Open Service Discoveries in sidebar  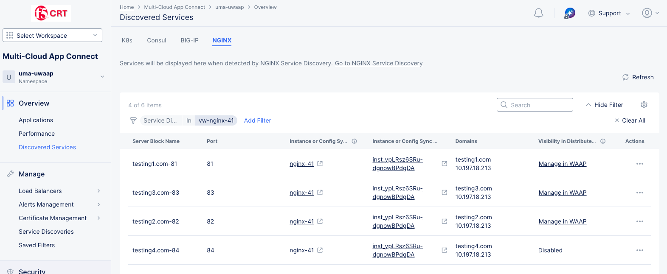[x=46, y=232]
